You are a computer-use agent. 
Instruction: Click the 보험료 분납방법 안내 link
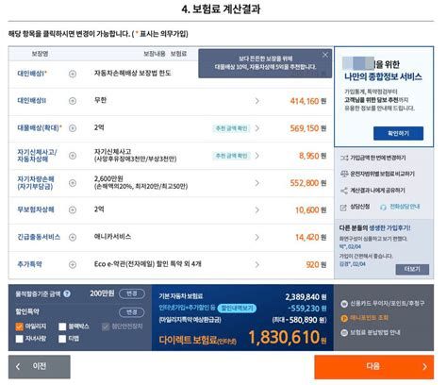(375, 333)
